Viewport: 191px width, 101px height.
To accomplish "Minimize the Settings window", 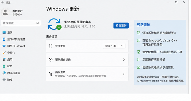I will pyautogui.click(x=168, y=2).
